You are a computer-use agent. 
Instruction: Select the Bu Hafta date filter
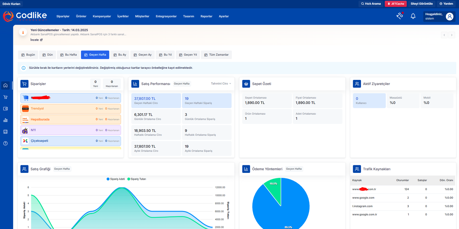click(x=69, y=55)
